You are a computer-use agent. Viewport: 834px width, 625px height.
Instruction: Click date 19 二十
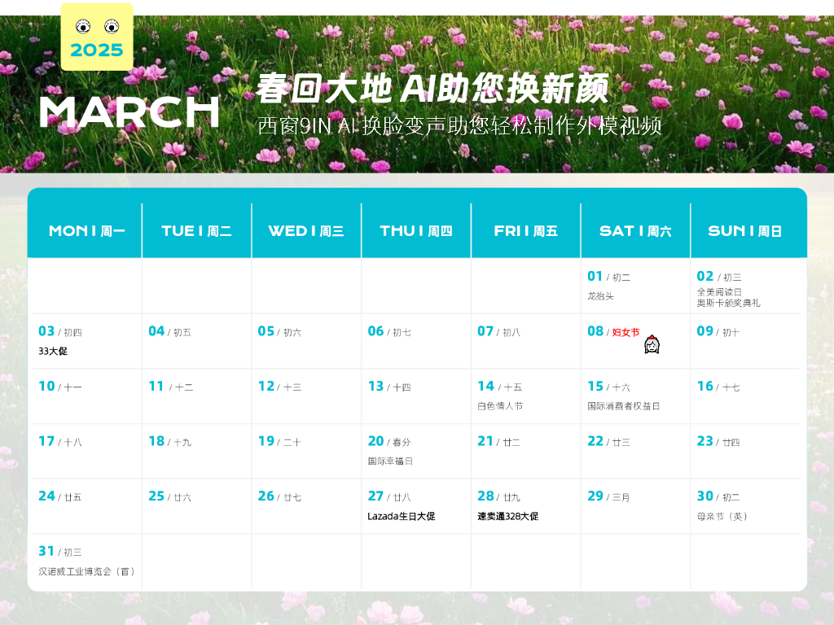(280, 442)
